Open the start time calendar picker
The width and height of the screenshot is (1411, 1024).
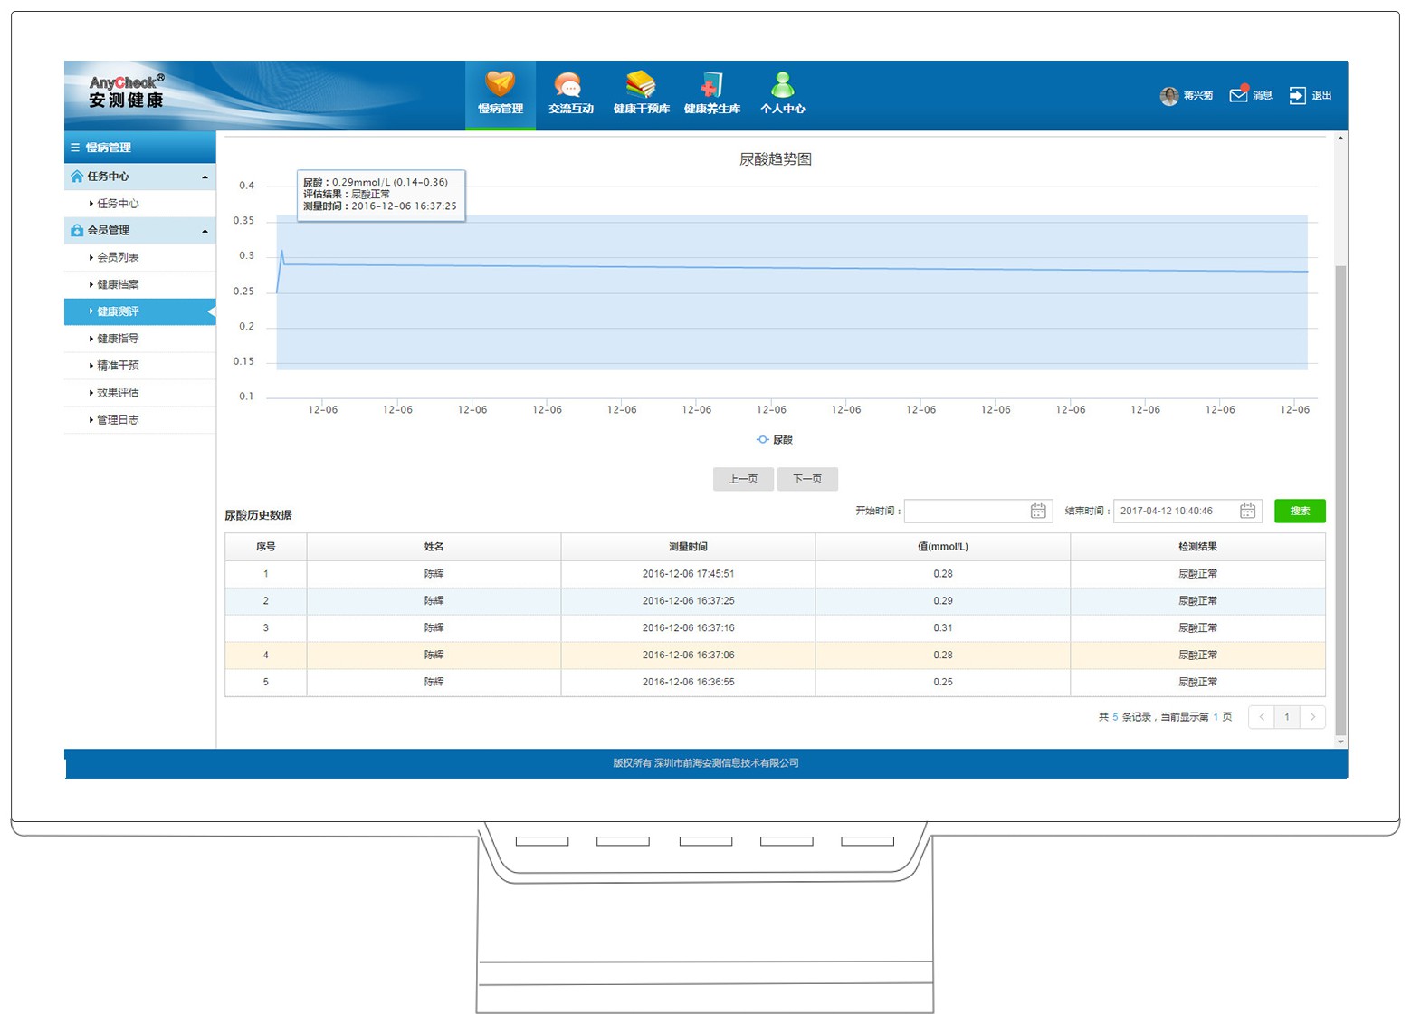[x=1038, y=512]
